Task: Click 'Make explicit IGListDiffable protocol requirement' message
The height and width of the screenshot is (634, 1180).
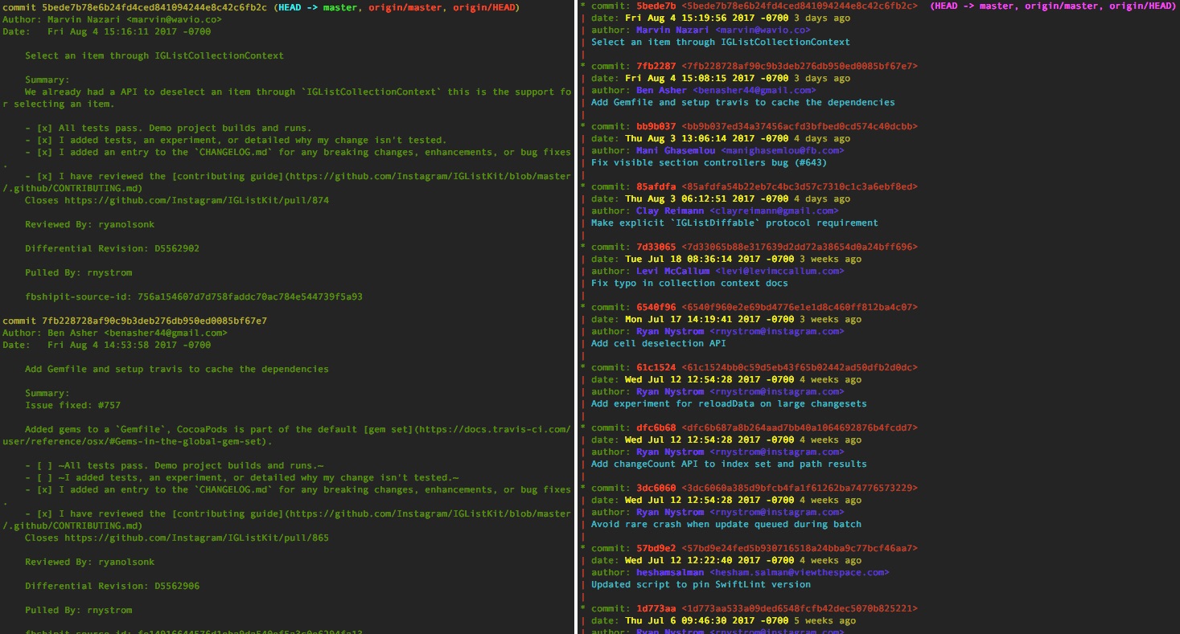Action: point(734,223)
